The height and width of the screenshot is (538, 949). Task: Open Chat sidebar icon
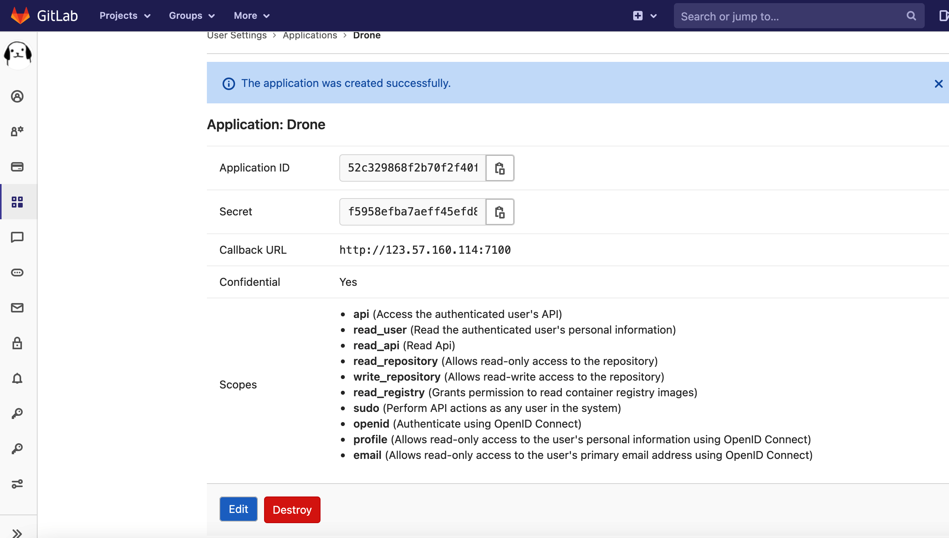click(17, 237)
